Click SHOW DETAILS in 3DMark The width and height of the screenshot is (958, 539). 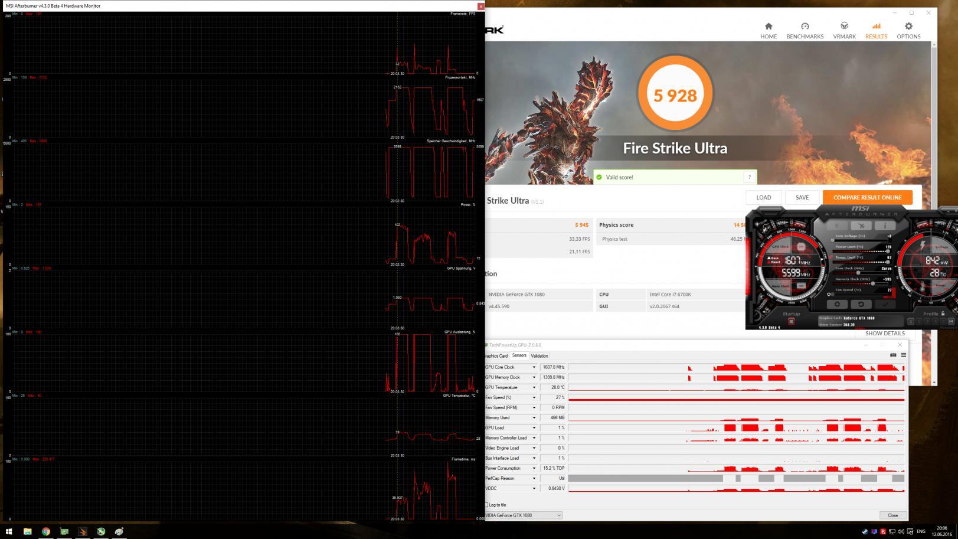click(885, 333)
